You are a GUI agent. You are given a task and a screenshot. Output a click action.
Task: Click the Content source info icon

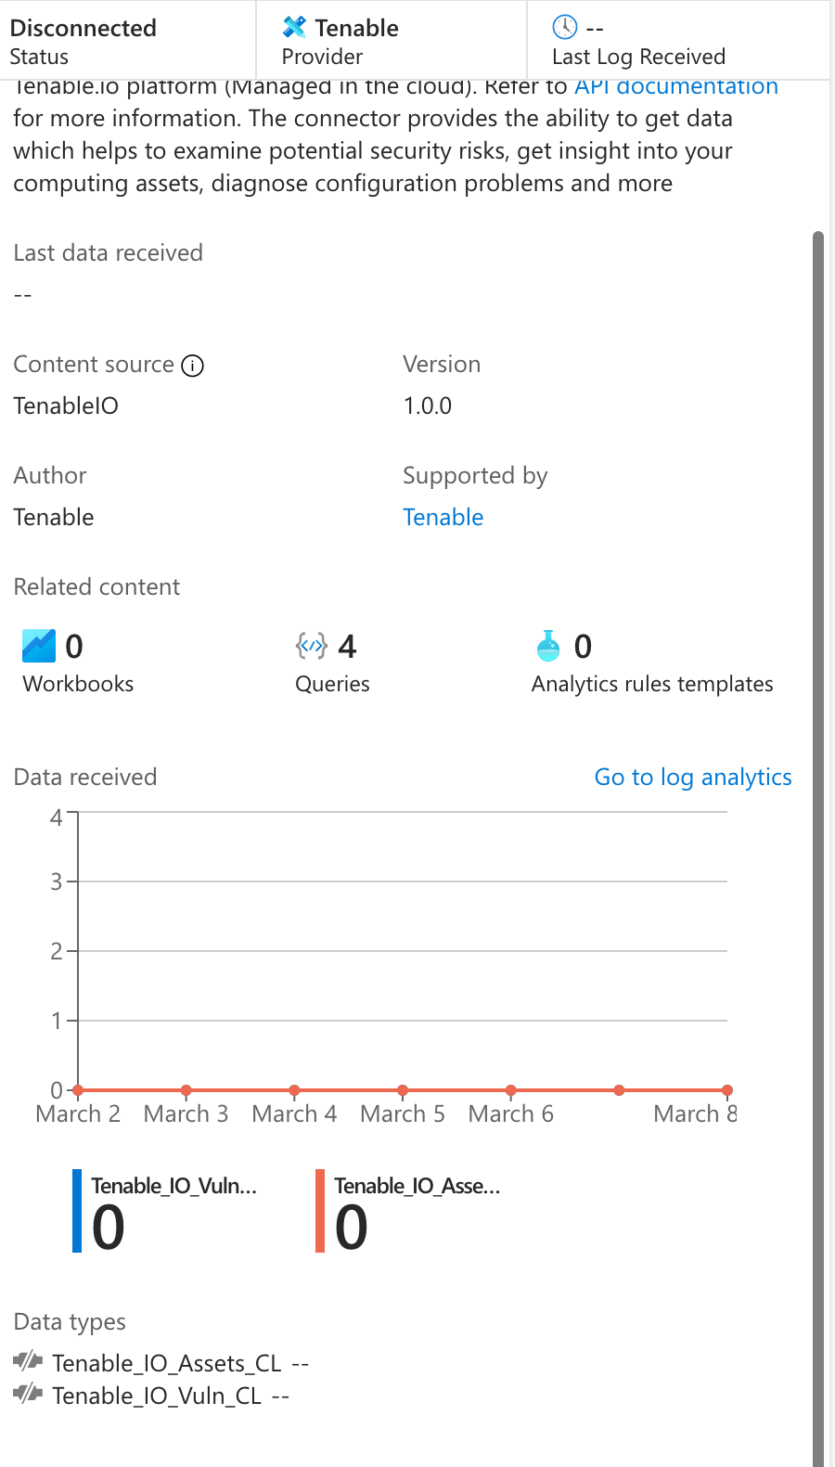point(192,366)
